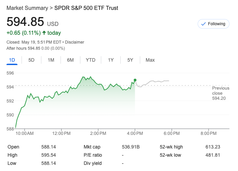Click the green dot marker on the chart
The image size is (238, 171).
pos(135,80)
